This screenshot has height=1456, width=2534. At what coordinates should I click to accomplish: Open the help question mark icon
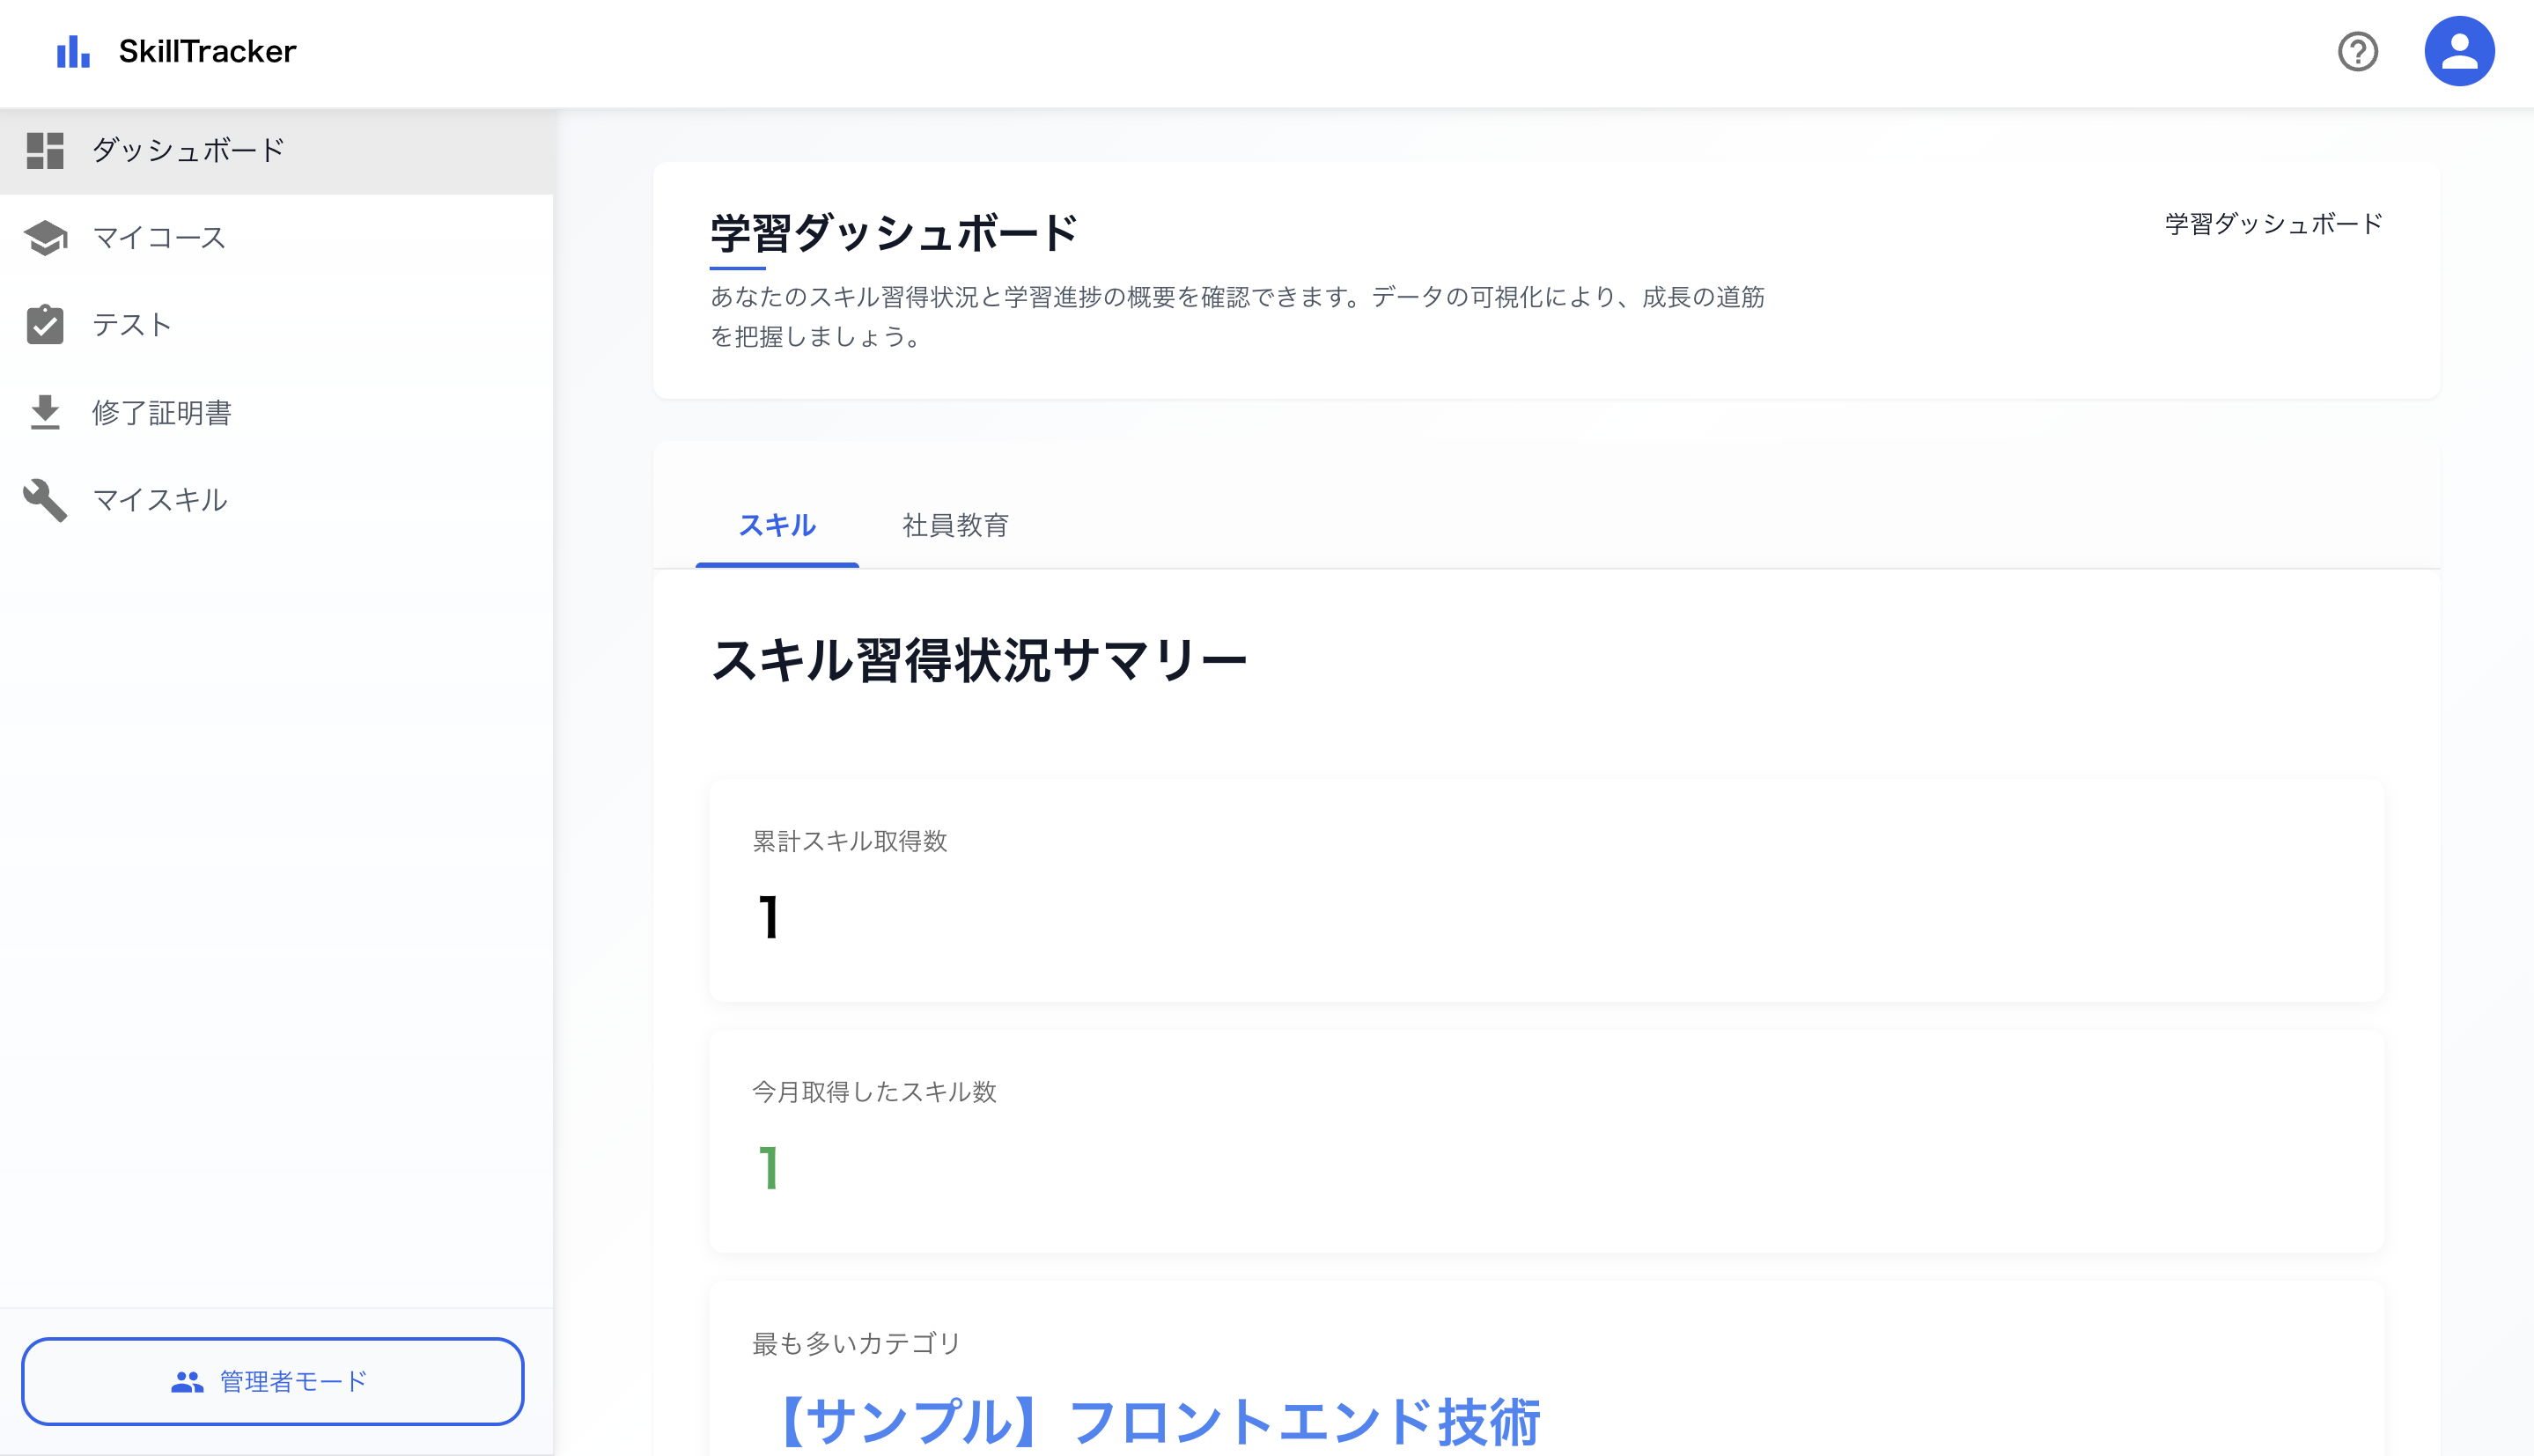(2357, 52)
